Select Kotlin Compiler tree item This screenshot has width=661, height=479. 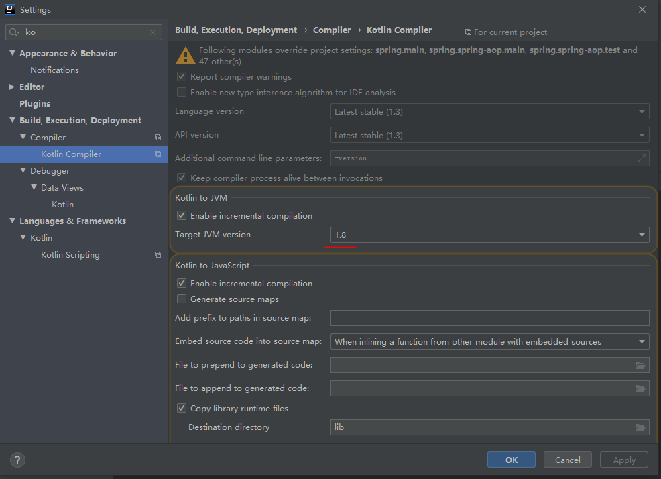point(84,154)
